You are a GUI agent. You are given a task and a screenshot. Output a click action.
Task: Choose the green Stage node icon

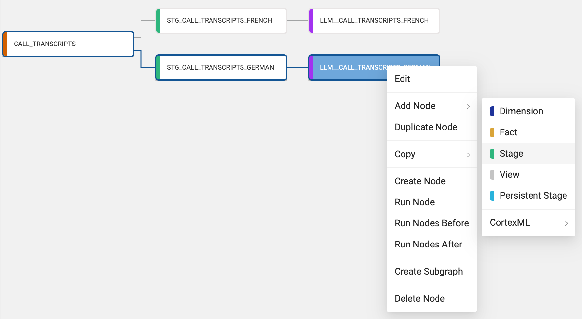pyautogui.click(x=492, y=154)
